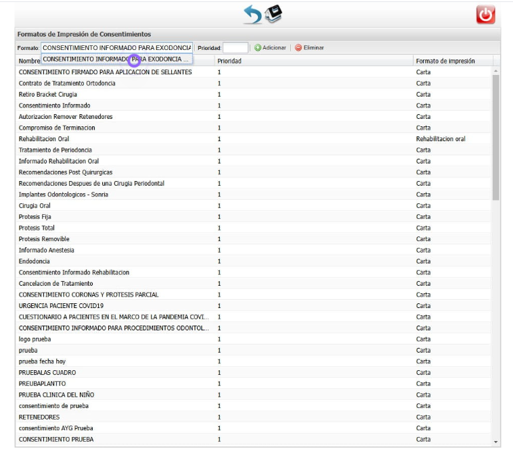Select the CONSENTIMIENTO INFORMADO PARA EXODONCIA suggestion

[117, 59]
